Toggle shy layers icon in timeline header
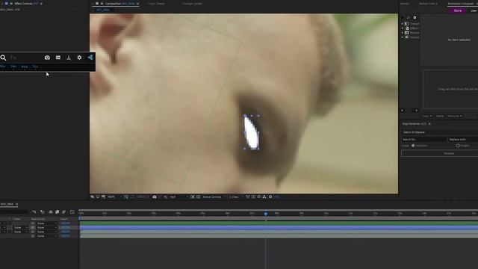This screenshot has width=478, height=269. pyautogui.click(x=51, y=212)
